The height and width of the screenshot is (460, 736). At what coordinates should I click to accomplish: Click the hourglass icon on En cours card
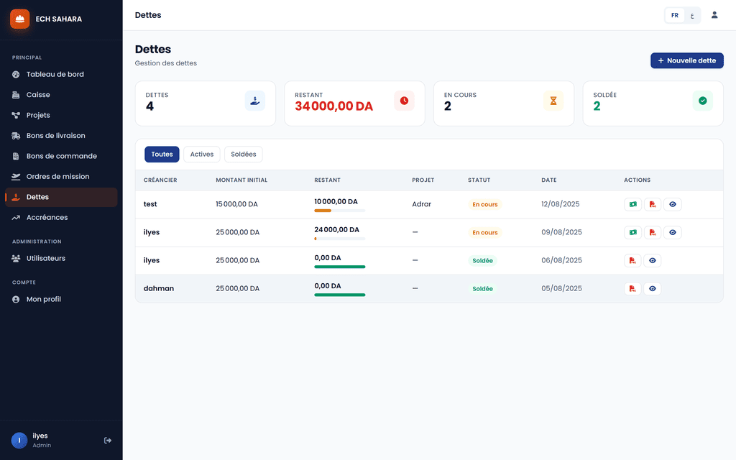coord(553,101)
